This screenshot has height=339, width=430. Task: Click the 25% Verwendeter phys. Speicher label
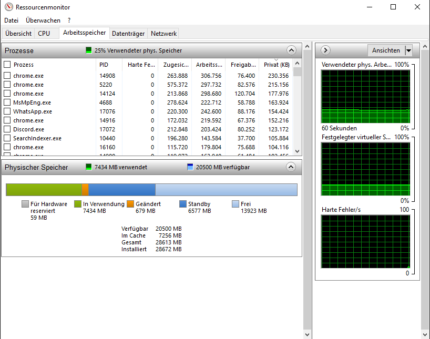click(x=138, y=50)
